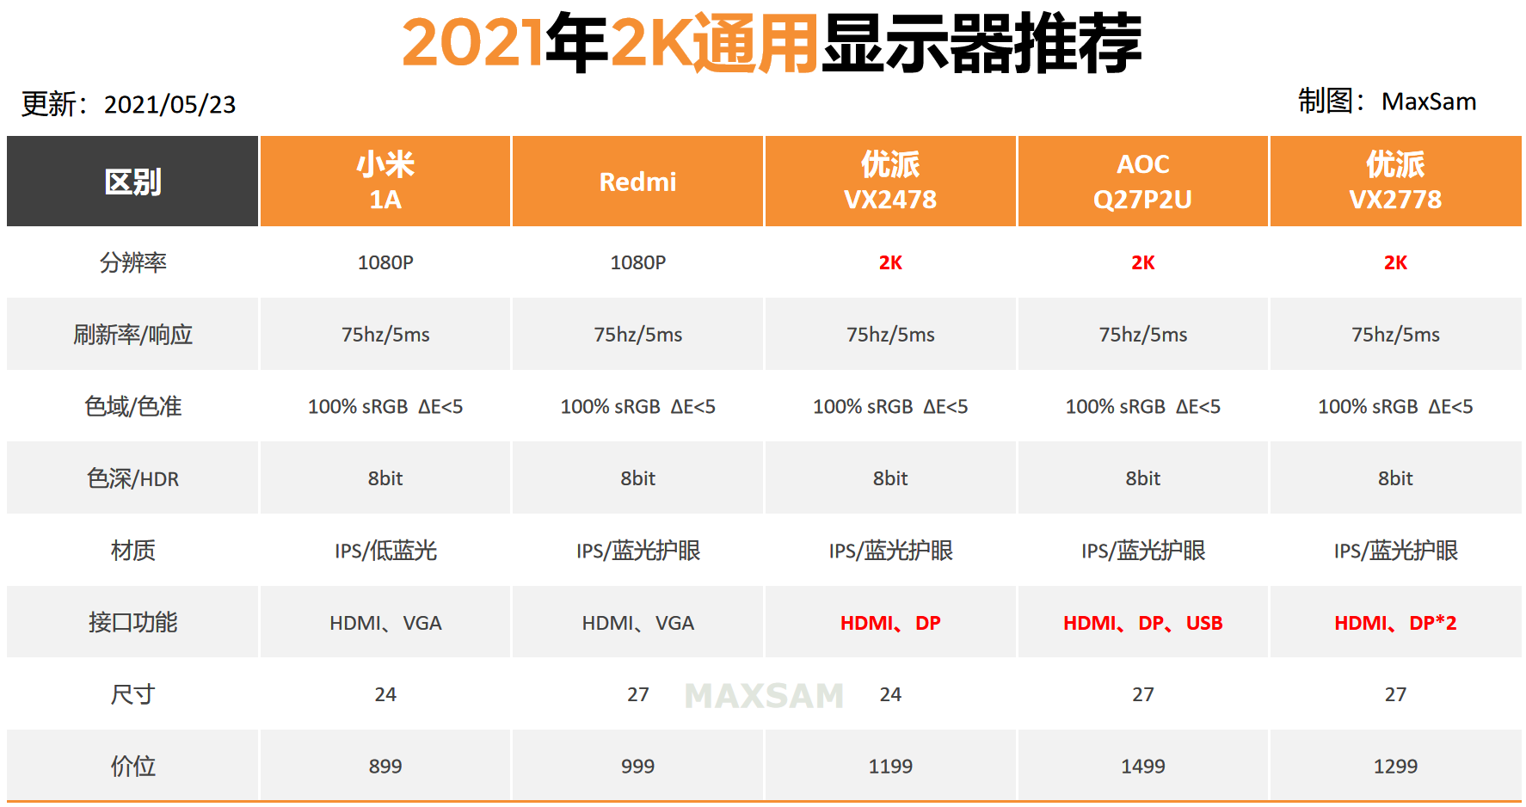Image resolution: width=1526 pixels, height=807 pixels.
Task: Click the red HDMI、DP cell for VX2478
Action: (890, 623)
